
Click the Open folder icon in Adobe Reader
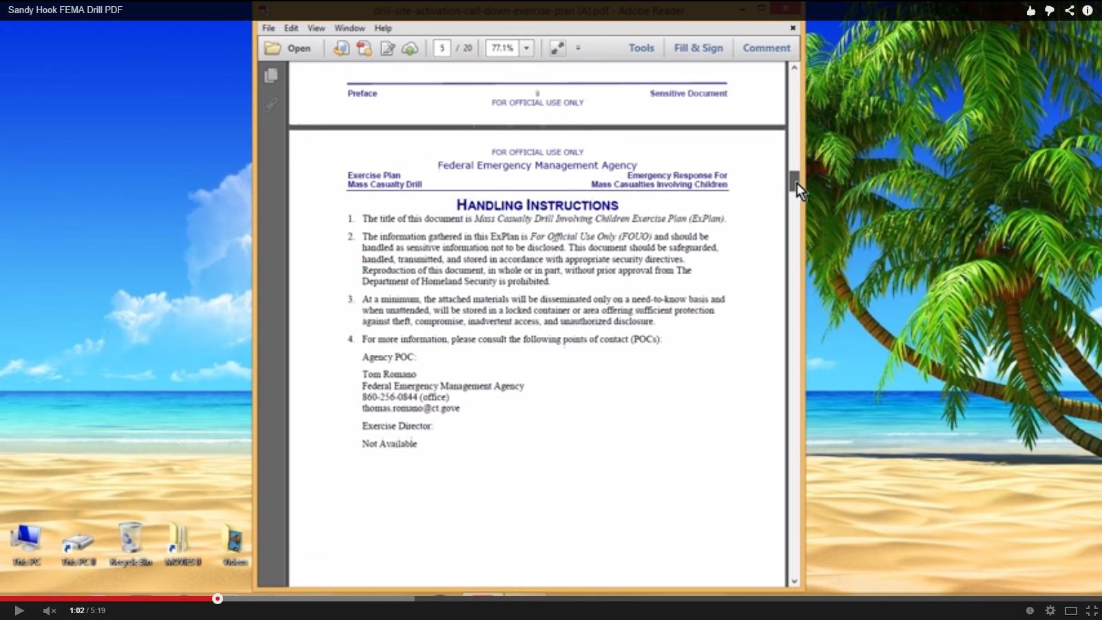pos(273,48)
